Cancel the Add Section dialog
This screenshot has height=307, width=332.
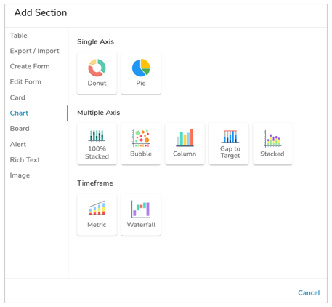tap(309, 292)
